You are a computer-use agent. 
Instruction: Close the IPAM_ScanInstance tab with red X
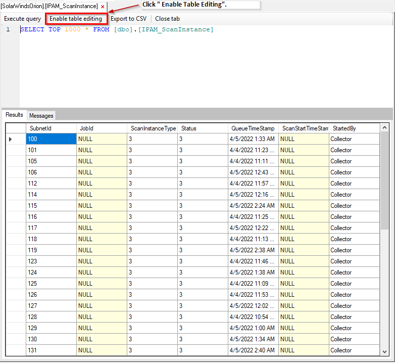[103, 7]
